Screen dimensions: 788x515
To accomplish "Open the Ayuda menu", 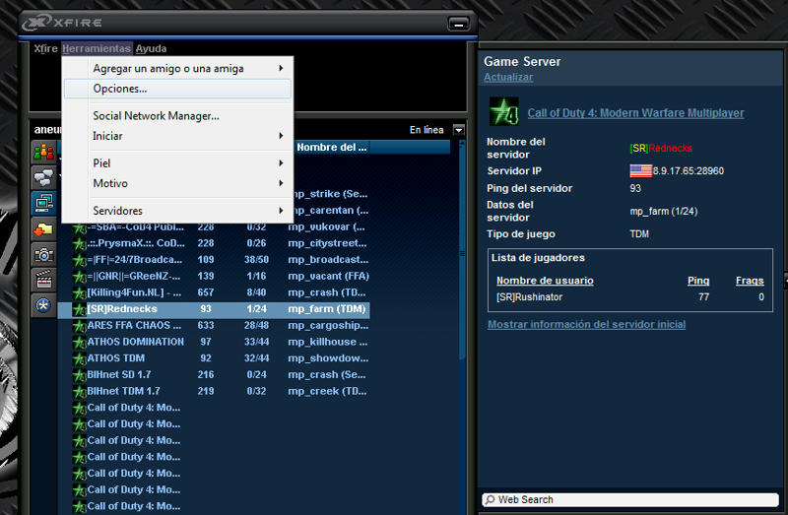I will pyautogui.click(x=151, y=48).
